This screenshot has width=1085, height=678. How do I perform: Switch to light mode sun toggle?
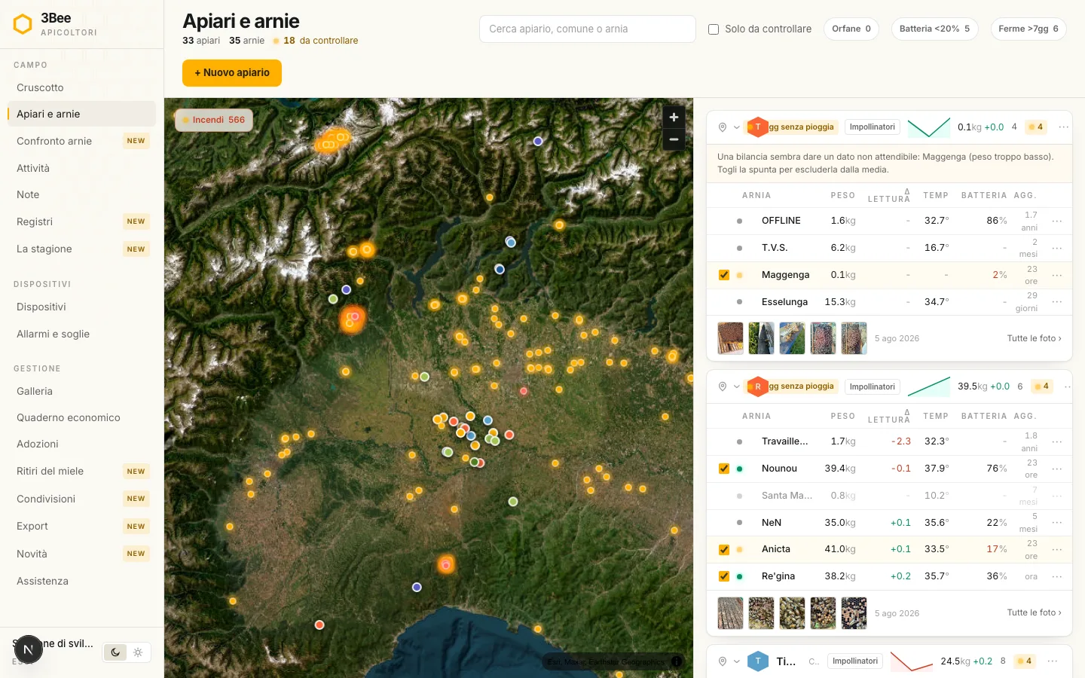click(138, 652)
